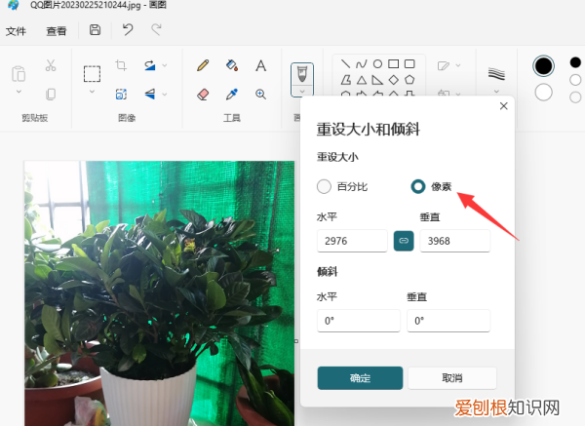585x426 pixels.
Task: Click the 取消 button
Action: (x=452, y=378)
